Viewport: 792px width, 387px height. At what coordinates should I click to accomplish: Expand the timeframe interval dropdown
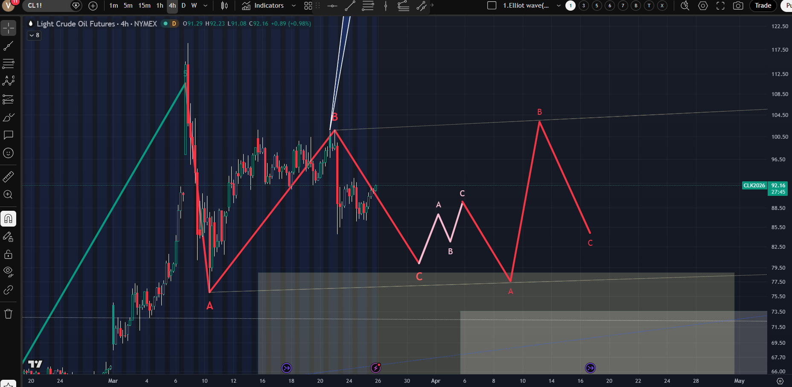click(x=205, y=6)
